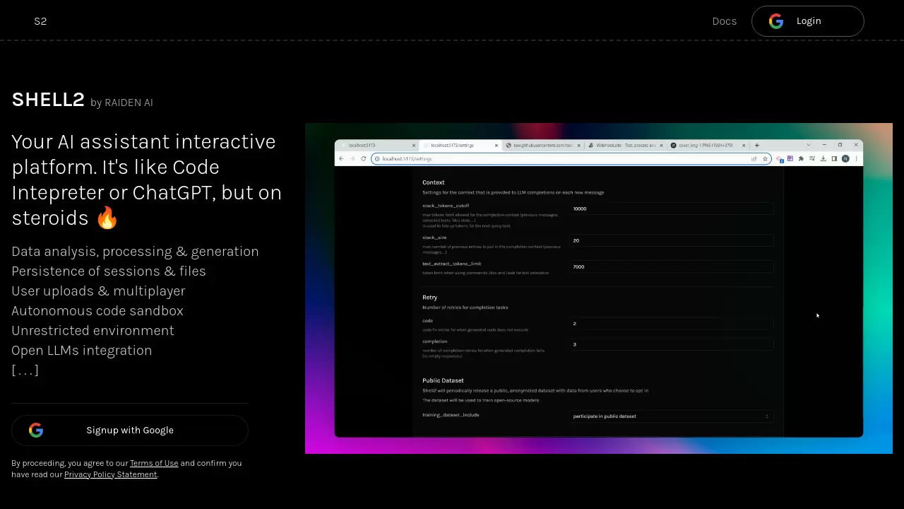
Task: Click the SHELL2 heading
Action: pos(48,100)
